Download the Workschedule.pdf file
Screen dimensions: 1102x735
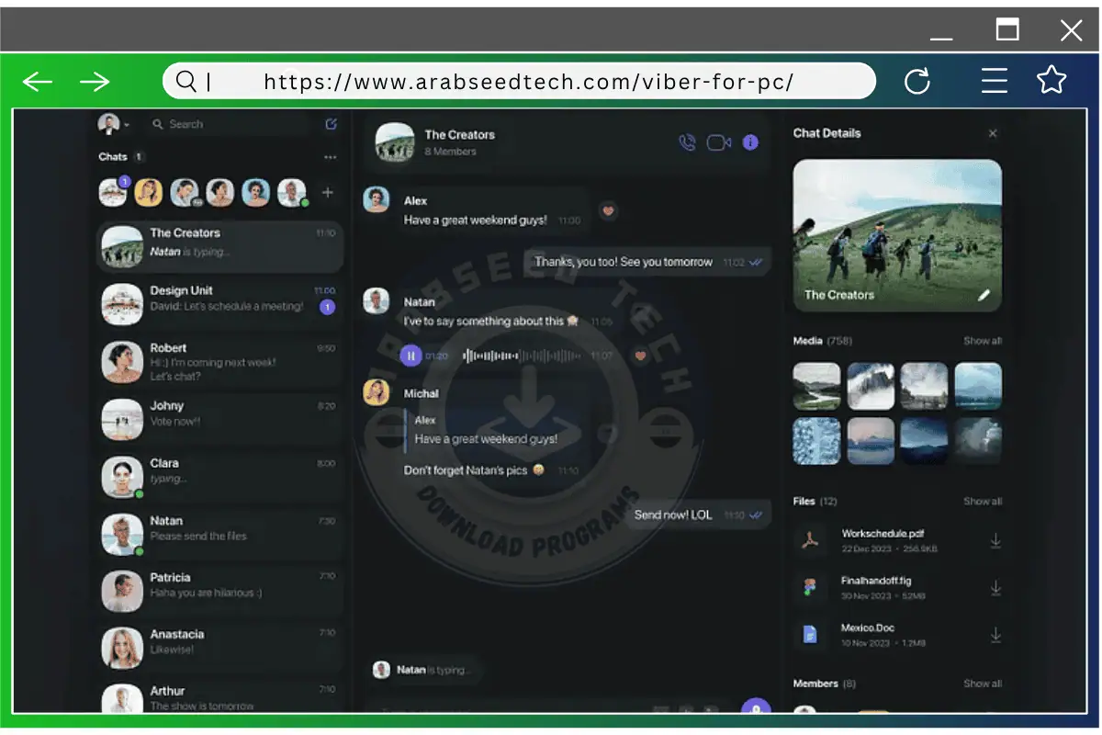pos(995,541)
